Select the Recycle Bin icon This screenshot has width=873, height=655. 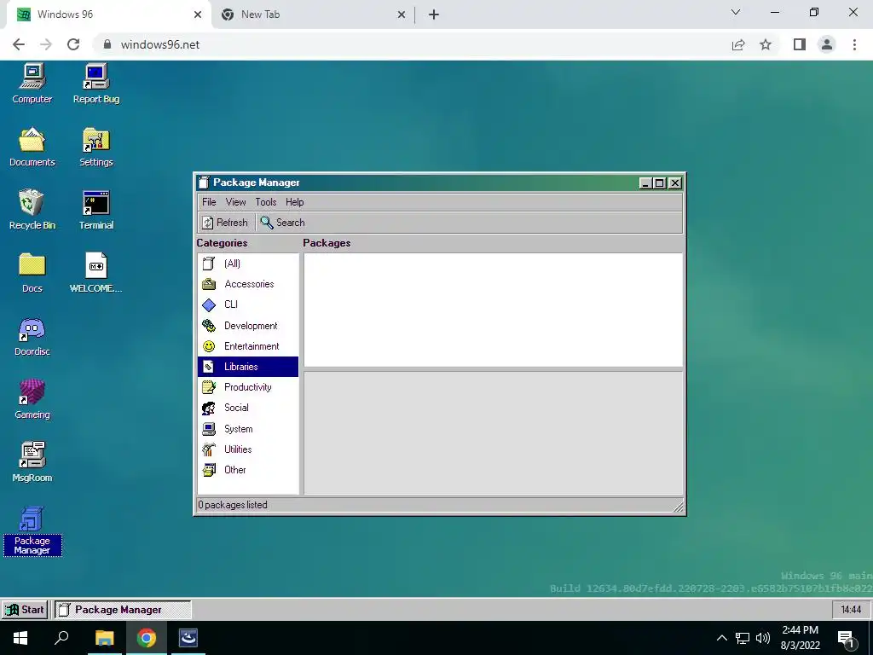[32, 210]
